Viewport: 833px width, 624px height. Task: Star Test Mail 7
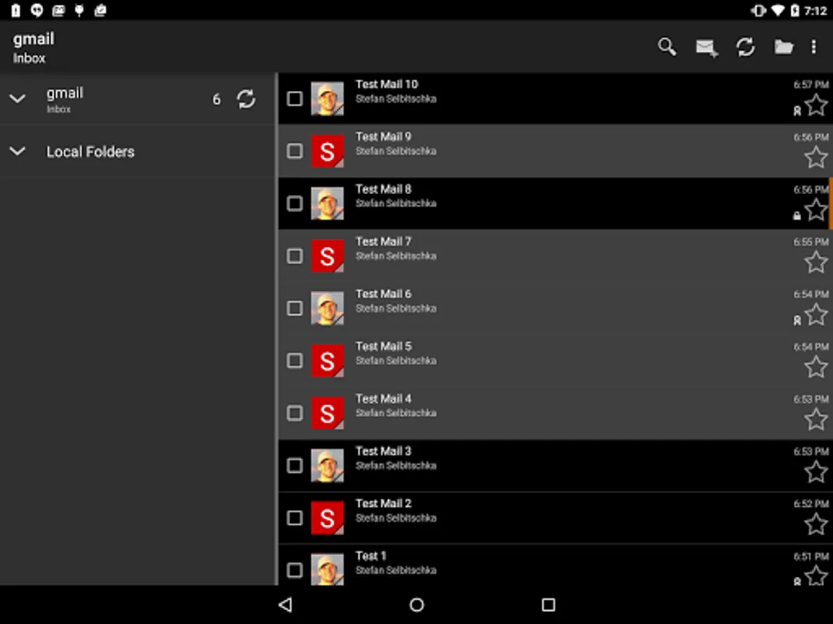[816, 263]
